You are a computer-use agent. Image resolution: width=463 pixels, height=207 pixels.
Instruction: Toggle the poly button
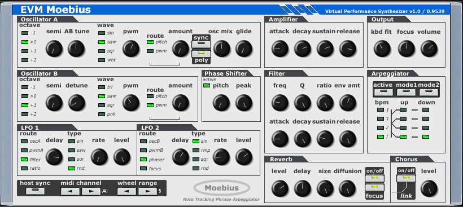(x=202, y=54)
